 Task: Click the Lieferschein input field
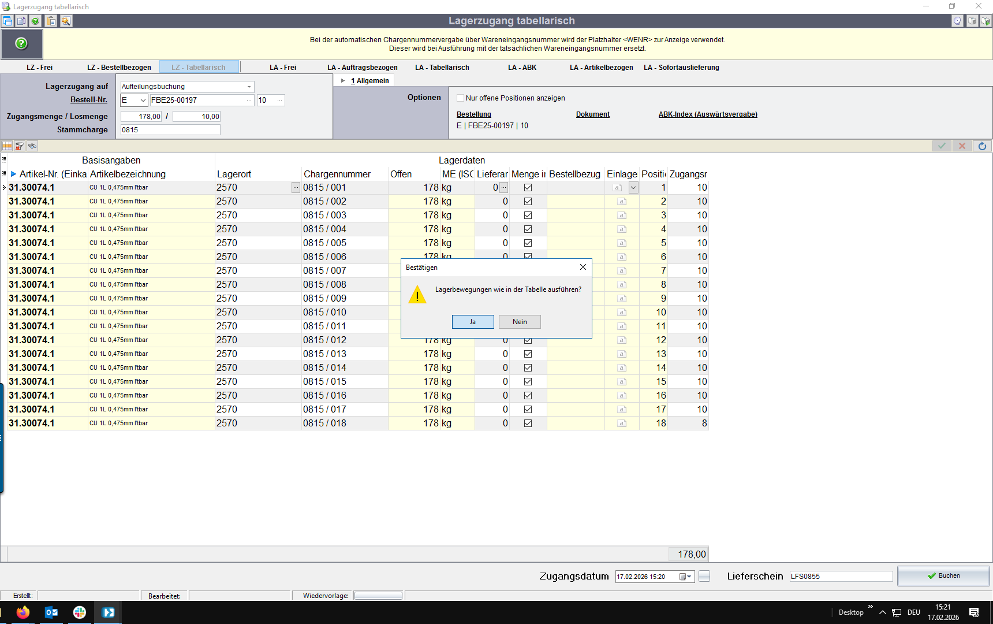(841, 577)
